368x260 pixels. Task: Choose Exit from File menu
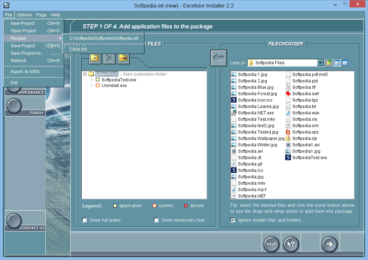[33, 83]
